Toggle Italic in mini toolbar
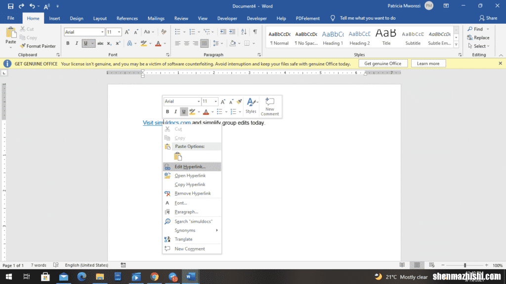The image size is (506, 284). 175,112
